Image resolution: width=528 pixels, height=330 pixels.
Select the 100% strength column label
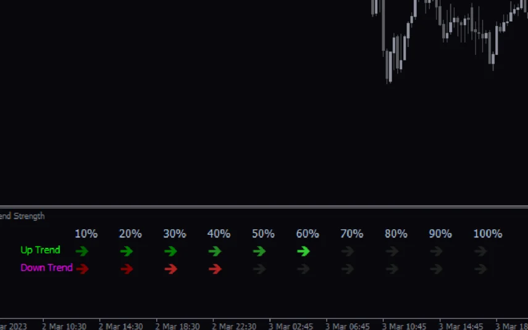487,234
